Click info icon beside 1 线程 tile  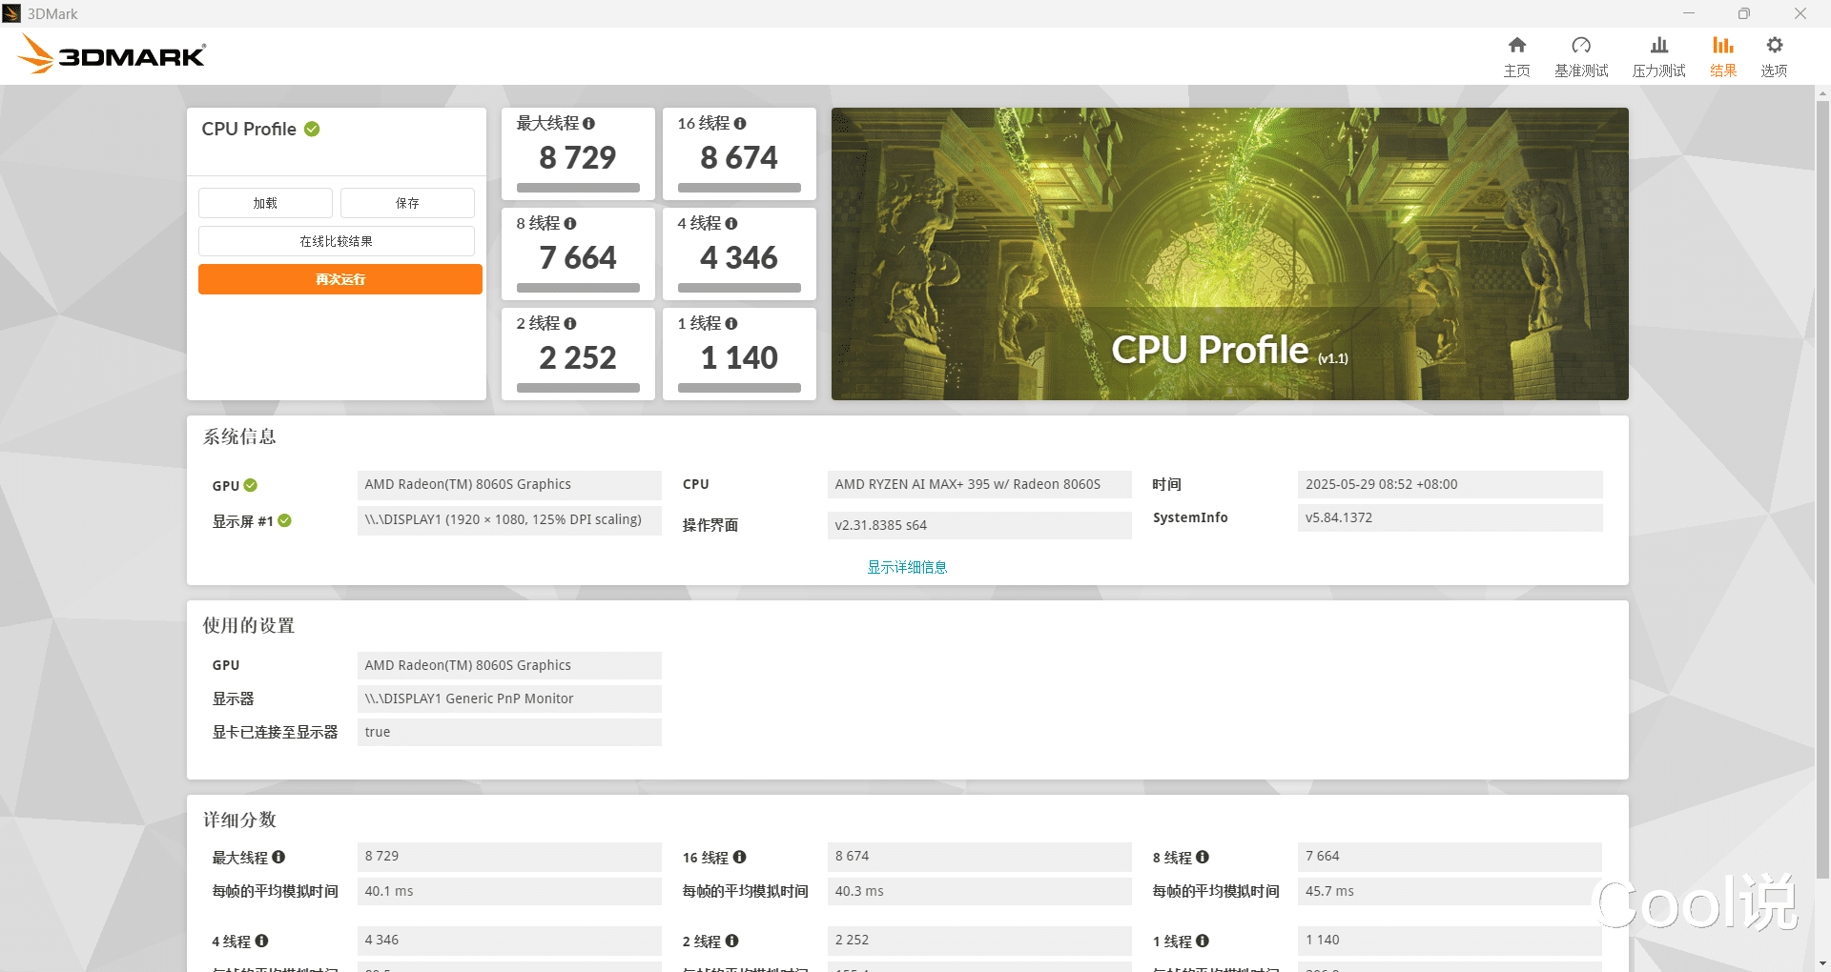click(731, 324)
